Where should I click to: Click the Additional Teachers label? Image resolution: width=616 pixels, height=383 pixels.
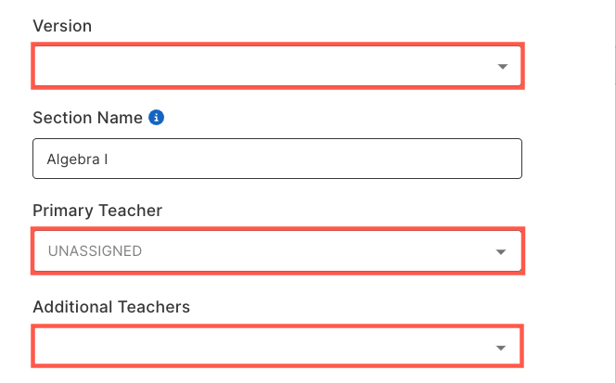111,307
